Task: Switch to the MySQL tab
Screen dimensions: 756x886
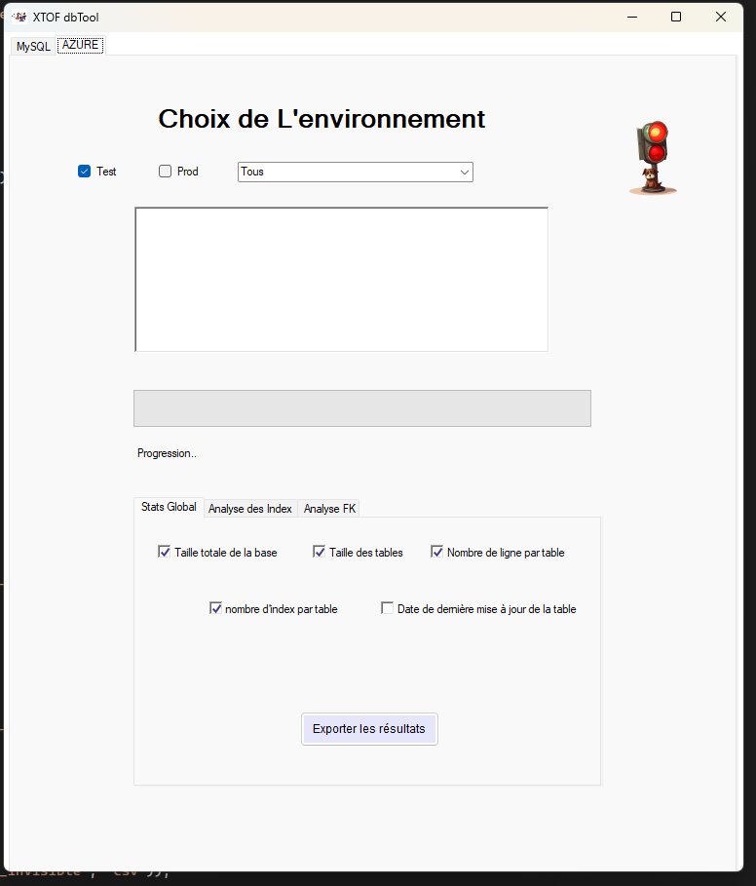Action: pos(33,47)
